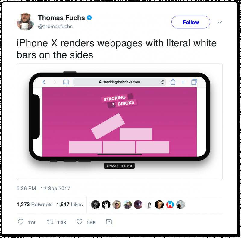Click the Safari reload icon
The image size is (241, 238).
[x=162, y=82]
